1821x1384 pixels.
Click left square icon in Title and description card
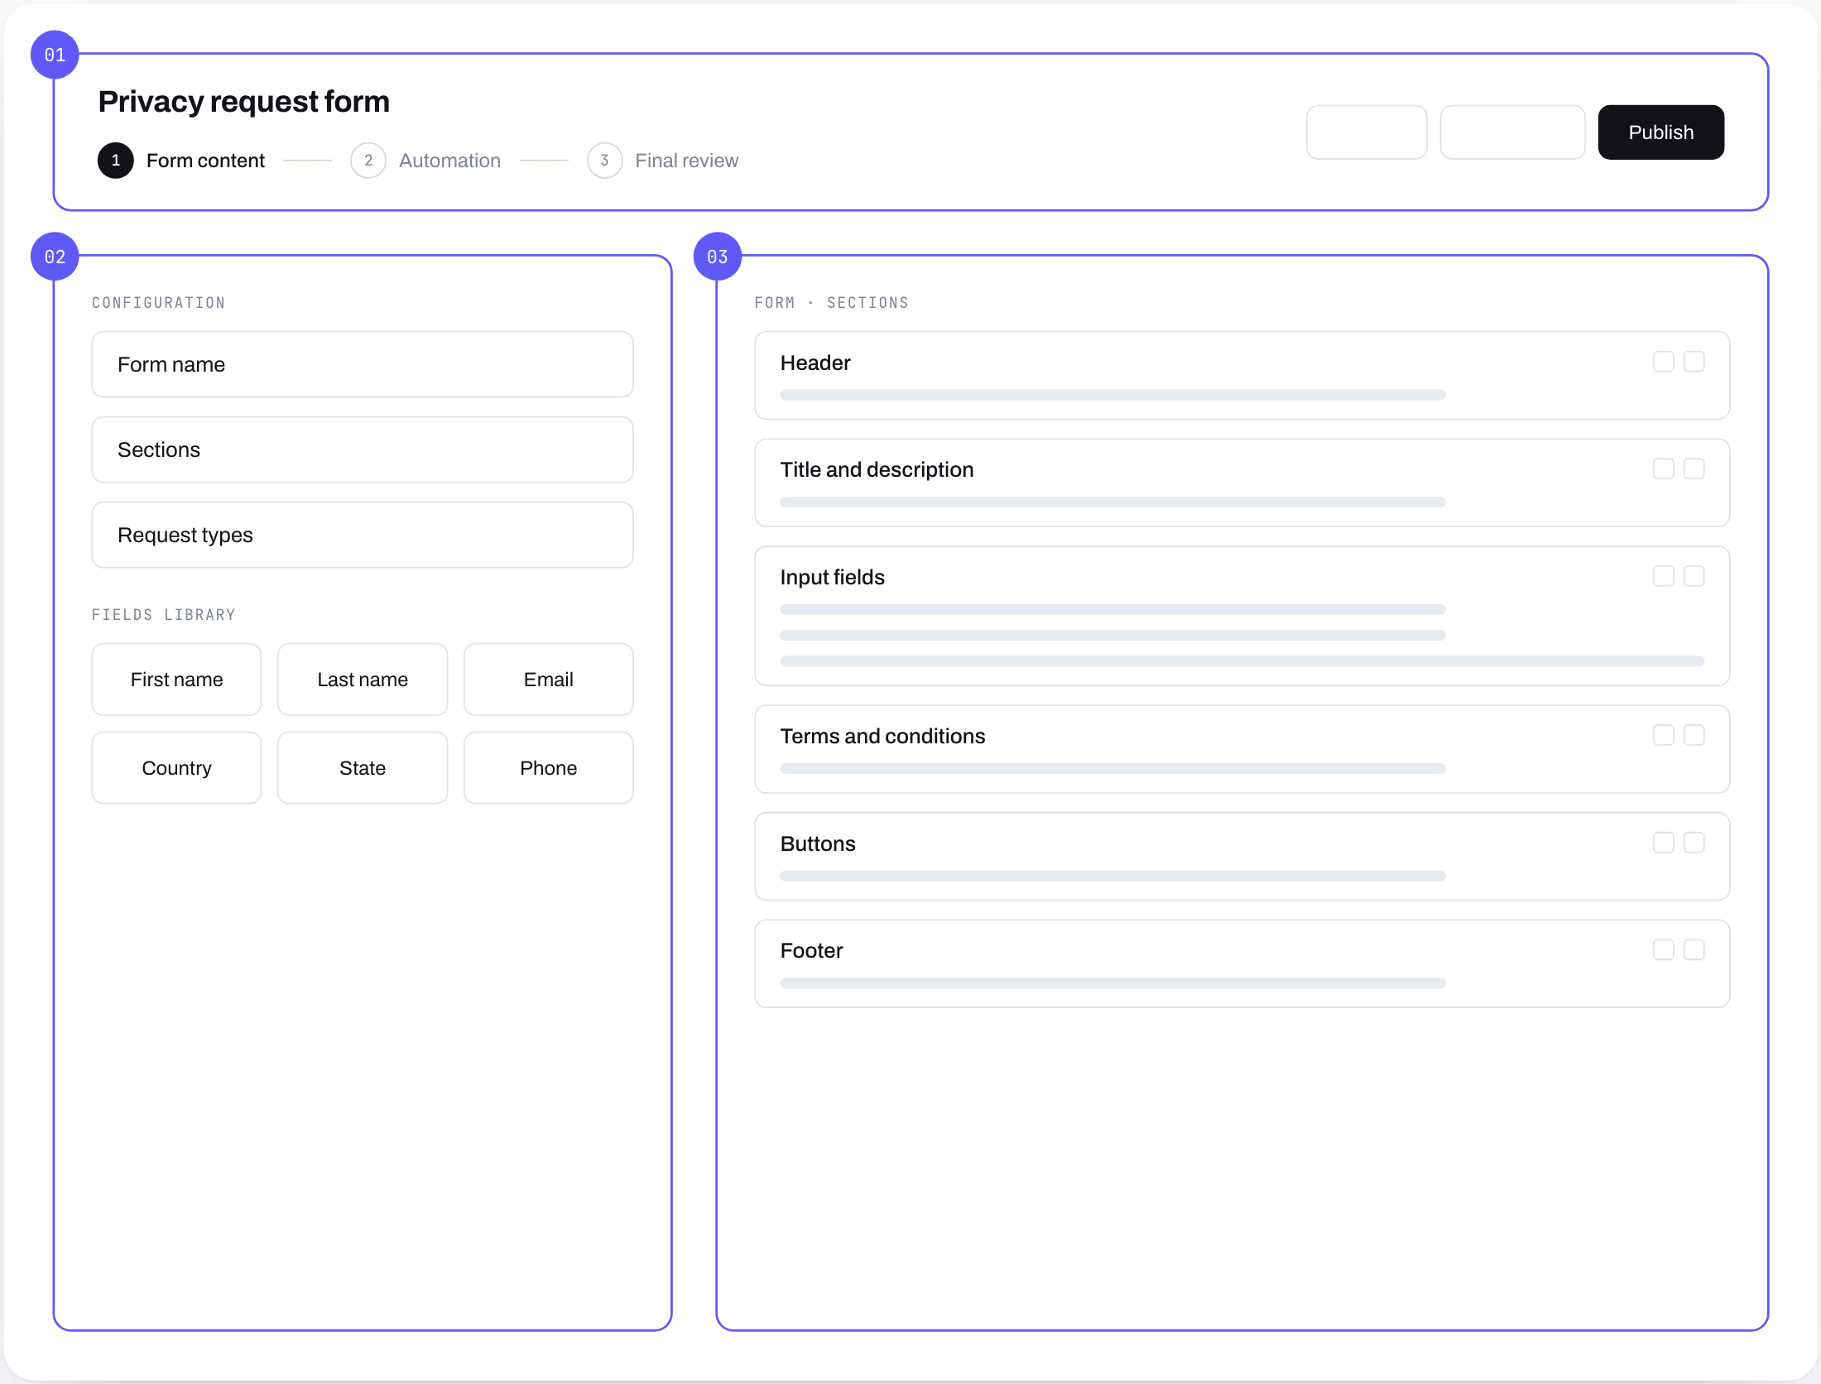[x=1664, y=469]
